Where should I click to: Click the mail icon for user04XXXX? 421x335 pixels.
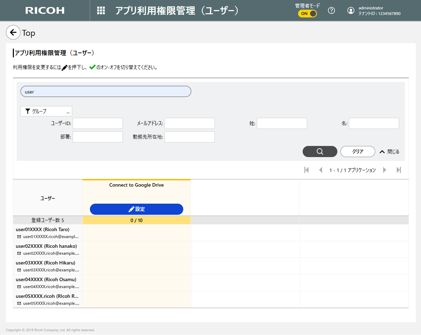[19, 287]
